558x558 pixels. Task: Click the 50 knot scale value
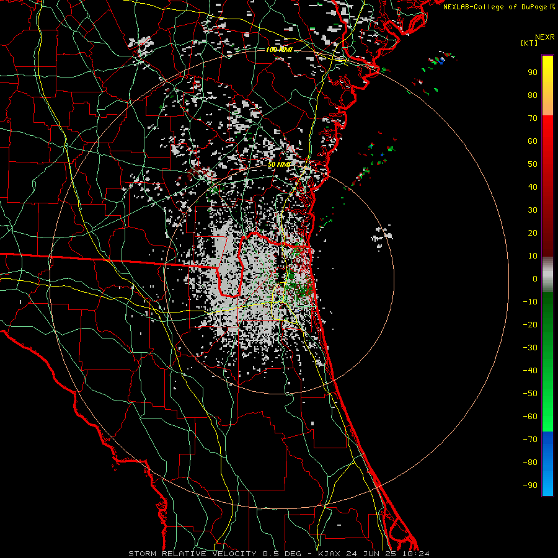533,164
